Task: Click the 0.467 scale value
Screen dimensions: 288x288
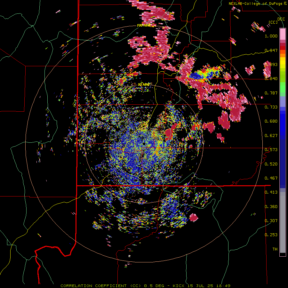Action: click(x=271, y=178)
